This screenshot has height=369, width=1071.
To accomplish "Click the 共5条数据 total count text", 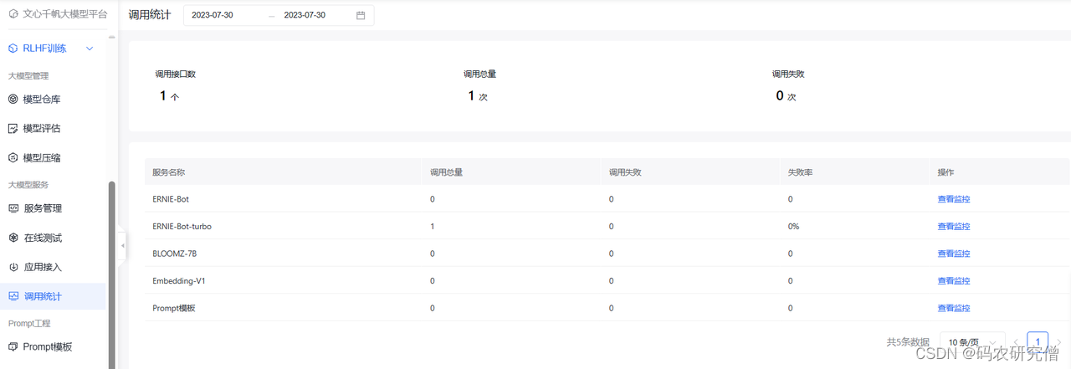I will tap(908, 342).
